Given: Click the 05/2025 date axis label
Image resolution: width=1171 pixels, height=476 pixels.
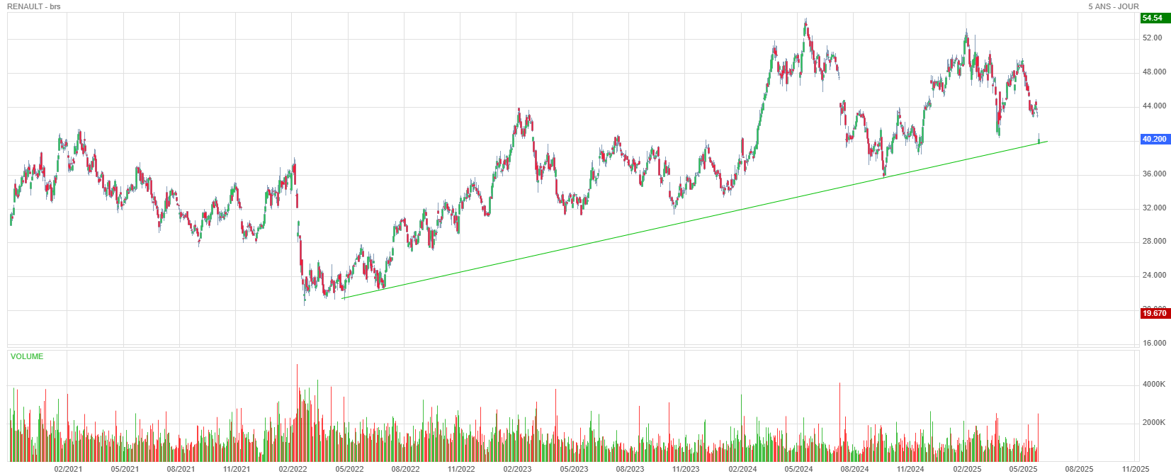Looking at the screenshot, I should [x=1023, y=469].
